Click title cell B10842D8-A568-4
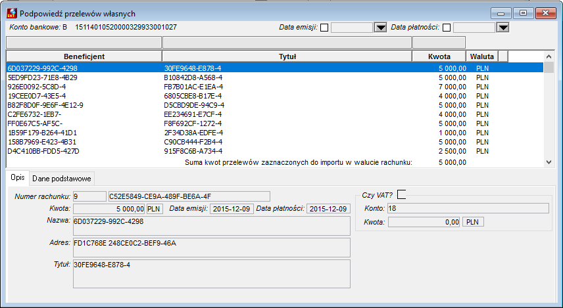The width and height of the screenshot is (563, 308). pyautogui.click(x=193, y=77)
